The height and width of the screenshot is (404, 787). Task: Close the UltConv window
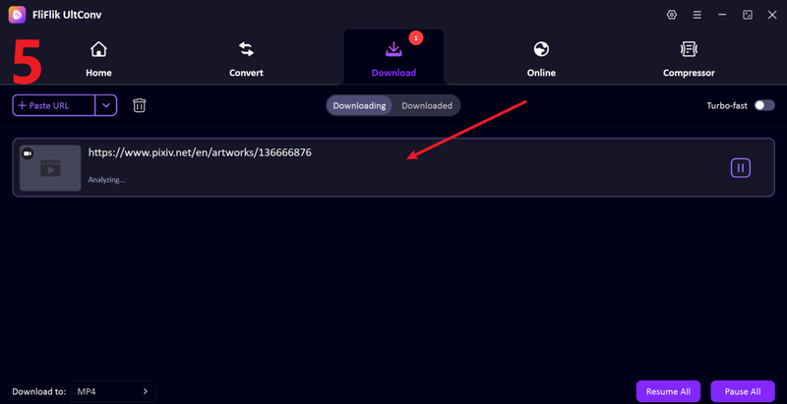click(x=772, y=15)
